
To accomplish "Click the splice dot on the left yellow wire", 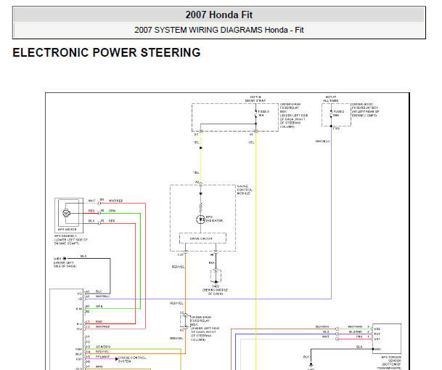I will coord(201,148).
